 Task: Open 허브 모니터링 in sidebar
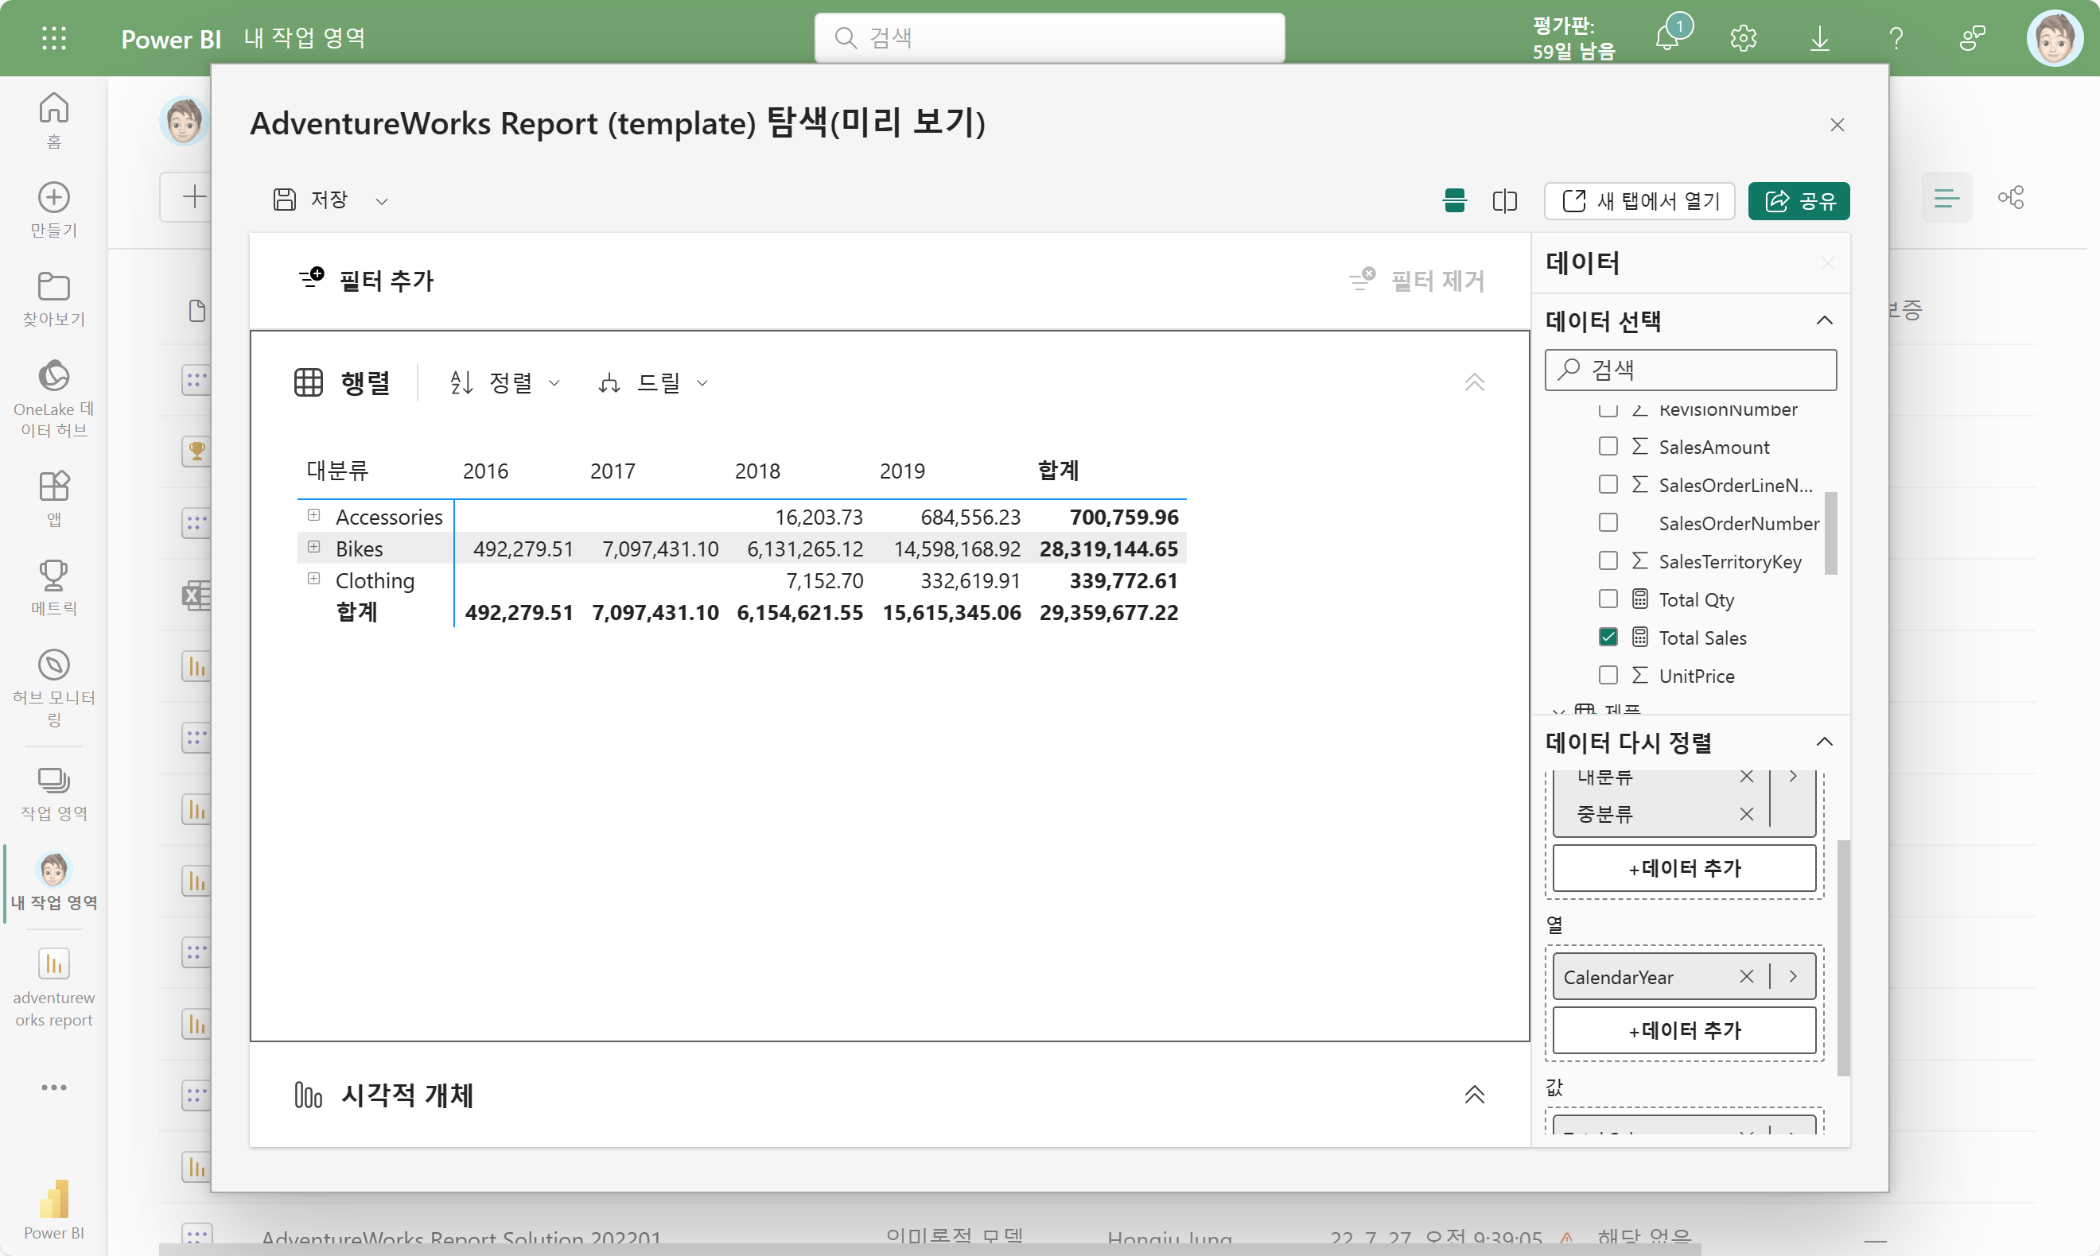(54, 688)
